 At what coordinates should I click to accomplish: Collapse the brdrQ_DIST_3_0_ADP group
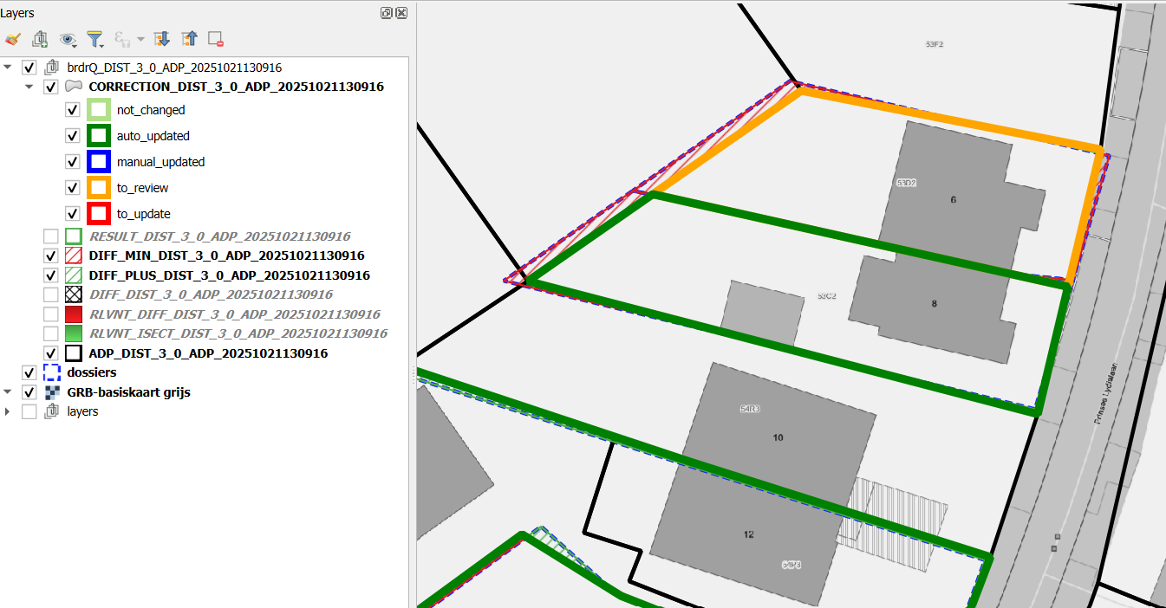pyautogui.click(x=8, y=67)
